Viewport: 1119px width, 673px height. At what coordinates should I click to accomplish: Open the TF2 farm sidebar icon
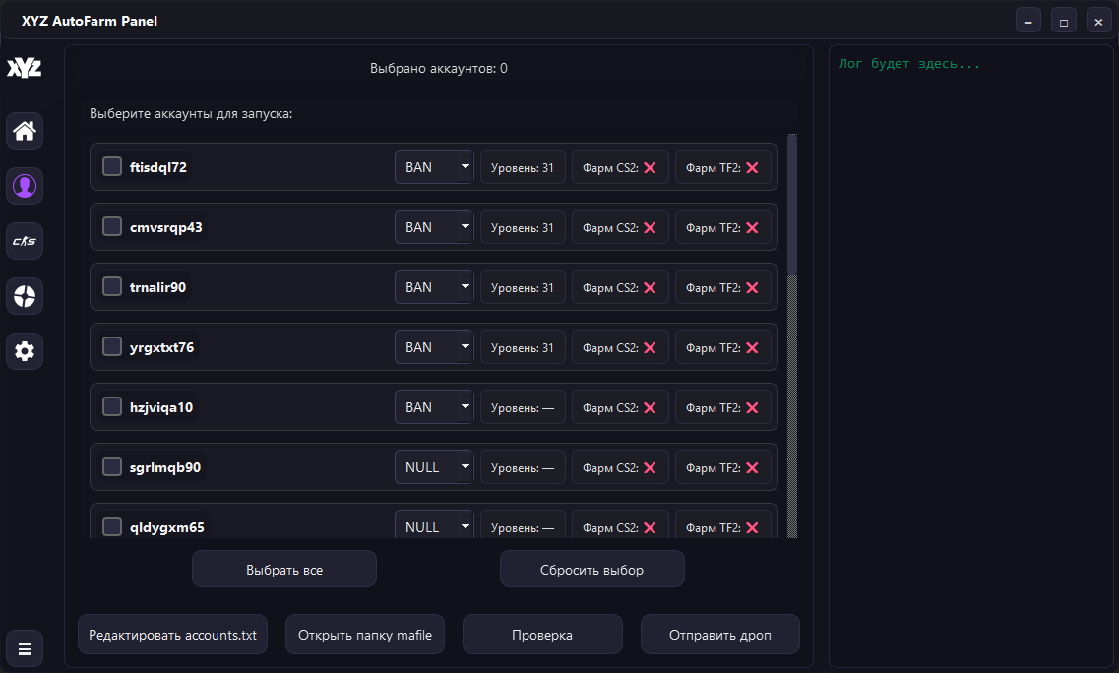(25, 295)
